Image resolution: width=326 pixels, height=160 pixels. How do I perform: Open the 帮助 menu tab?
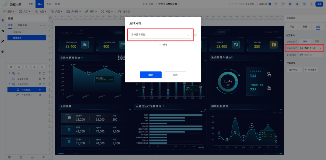point(57,4)
